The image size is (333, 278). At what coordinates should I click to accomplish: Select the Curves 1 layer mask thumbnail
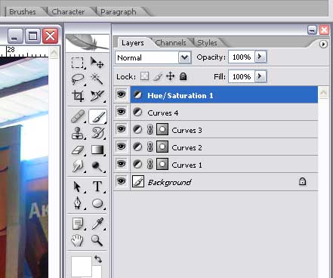(162, 164)
